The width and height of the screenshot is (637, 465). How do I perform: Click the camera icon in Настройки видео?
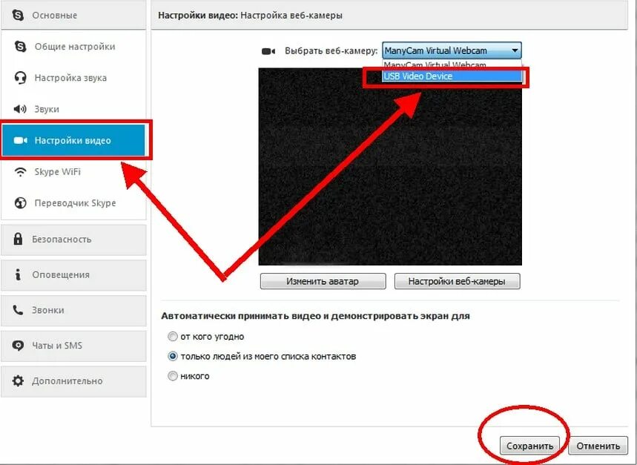[x=20, y=140]
